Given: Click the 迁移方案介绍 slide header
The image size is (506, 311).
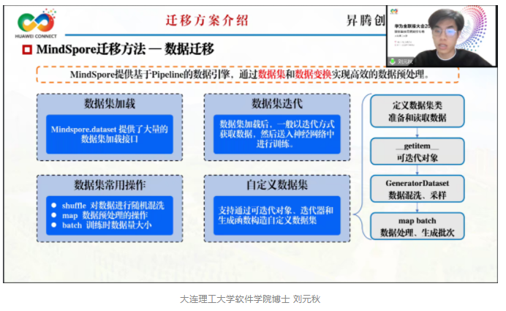Looking at the screenshot, I should click(x=203, y=20).
